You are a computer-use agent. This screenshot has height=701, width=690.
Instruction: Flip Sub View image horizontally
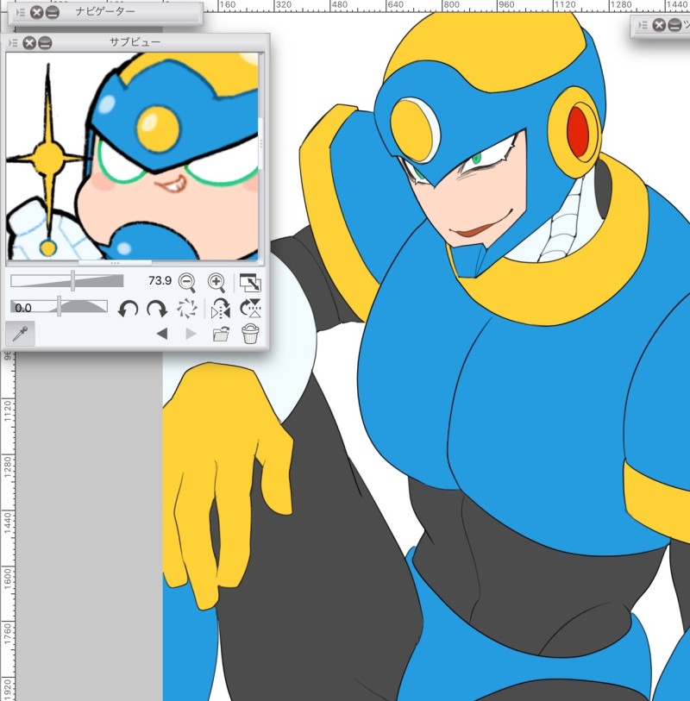pyautogui.click(x=221, y=309)
